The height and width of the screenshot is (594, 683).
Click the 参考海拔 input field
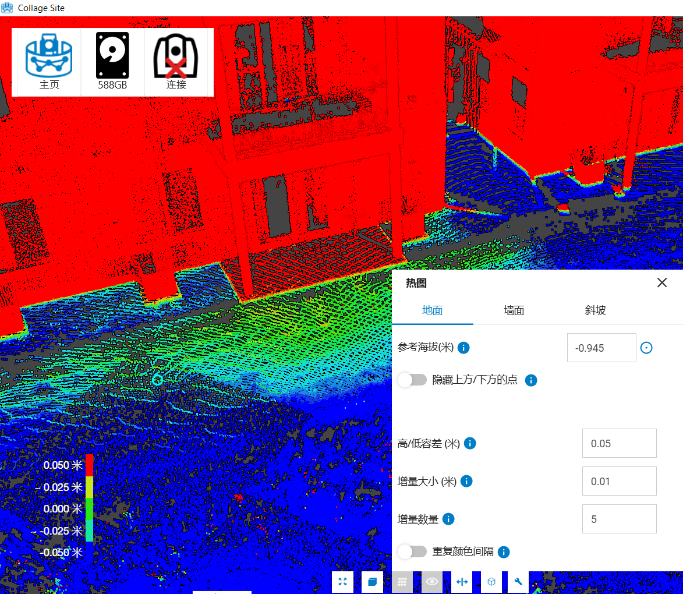click(601, 348)
